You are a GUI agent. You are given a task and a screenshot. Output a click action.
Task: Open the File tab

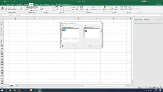[x=2, y=4]
